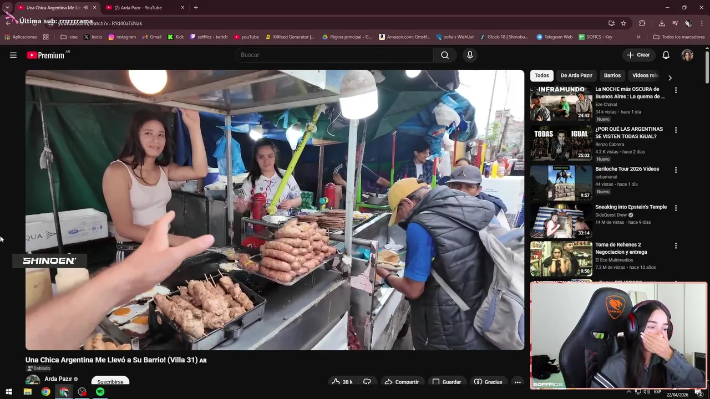The image size is (710, 399).
Task: Click the Gracias button
Action: 488,382
